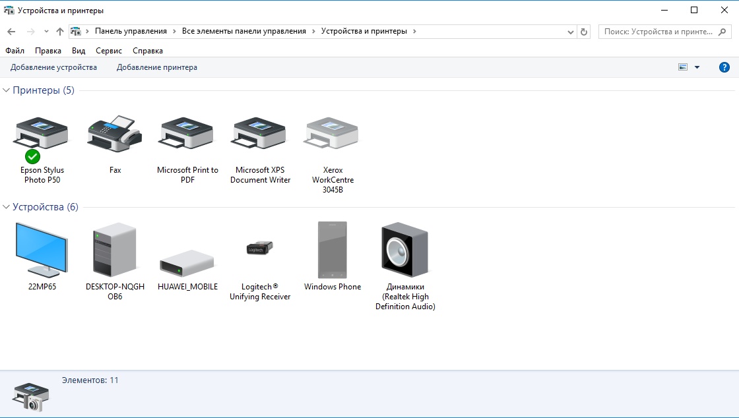Select Microsoft Print to PDF printer
The height and width of the screenshot is (418, 739).
tap(187, 134)
